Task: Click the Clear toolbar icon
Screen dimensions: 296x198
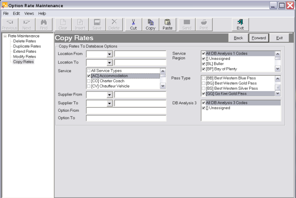Action: (x=63, y=25)
